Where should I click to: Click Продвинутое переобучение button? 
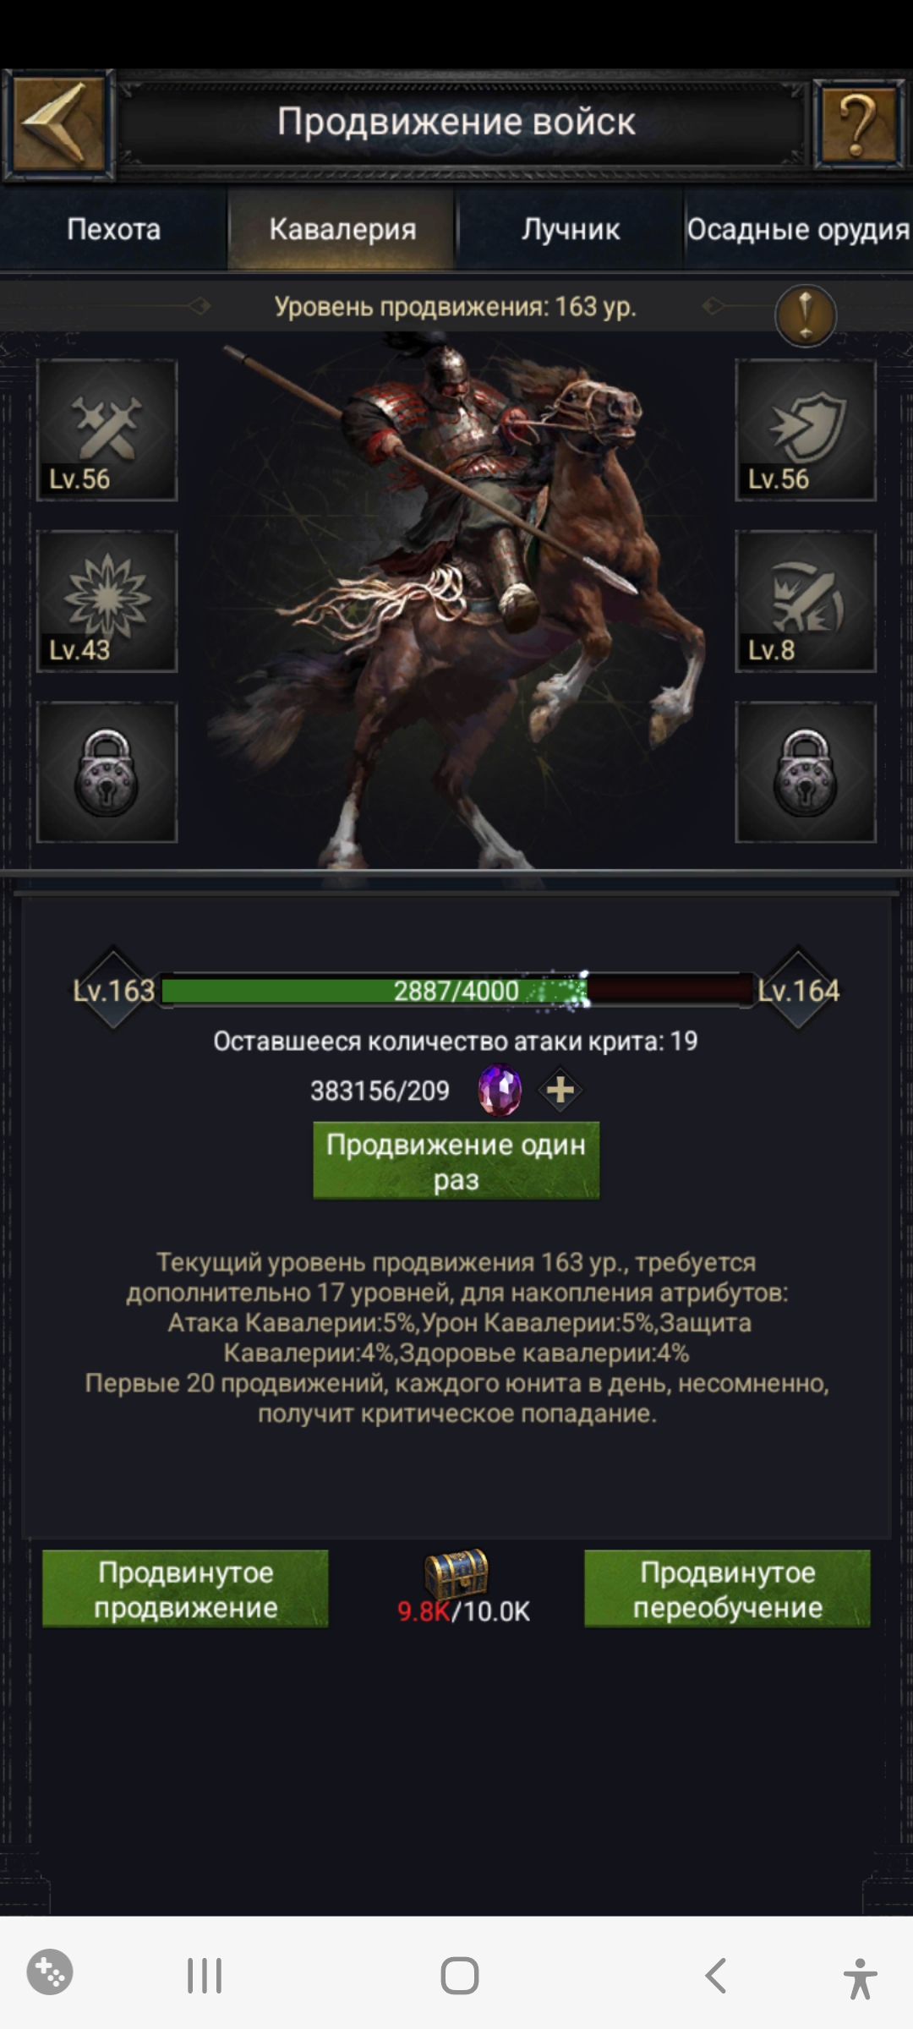click(x=727, y=1589)
